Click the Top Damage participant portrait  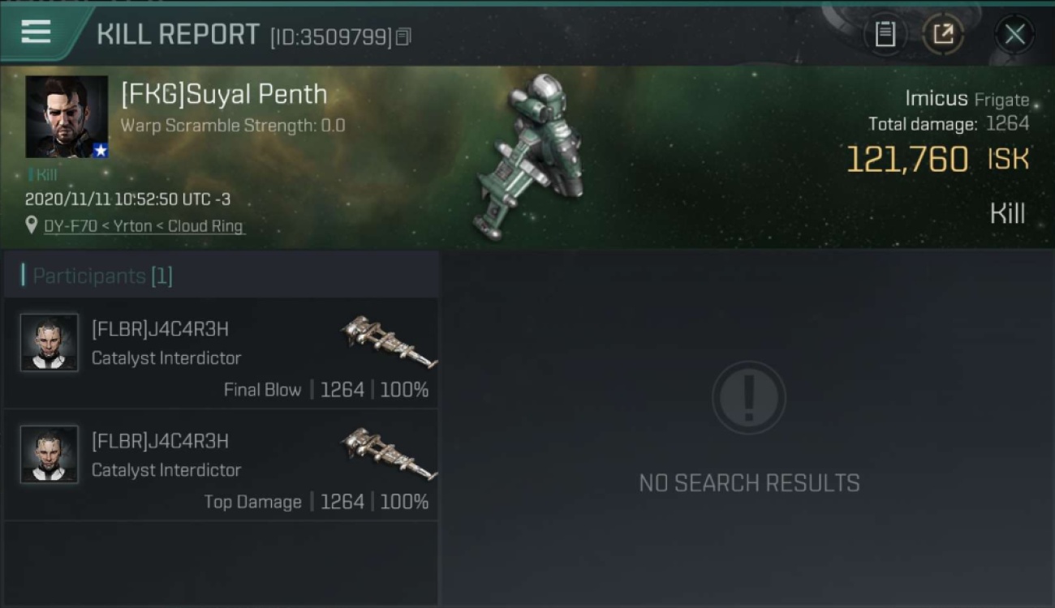coord(49,455)
